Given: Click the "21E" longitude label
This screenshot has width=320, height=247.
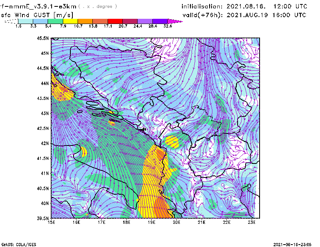Looking at the screenshot, I should pyautogui.click(x=202, y=222).
